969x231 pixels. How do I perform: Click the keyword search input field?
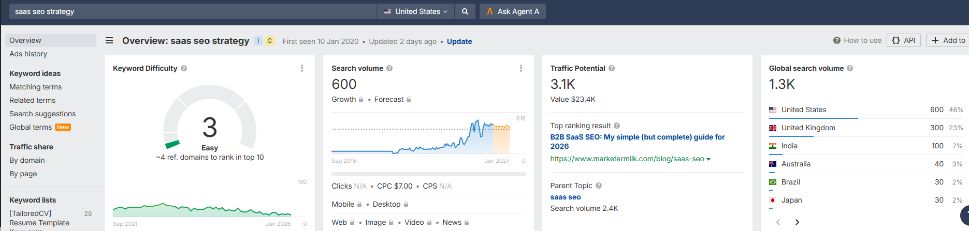(x=193, y=11)
